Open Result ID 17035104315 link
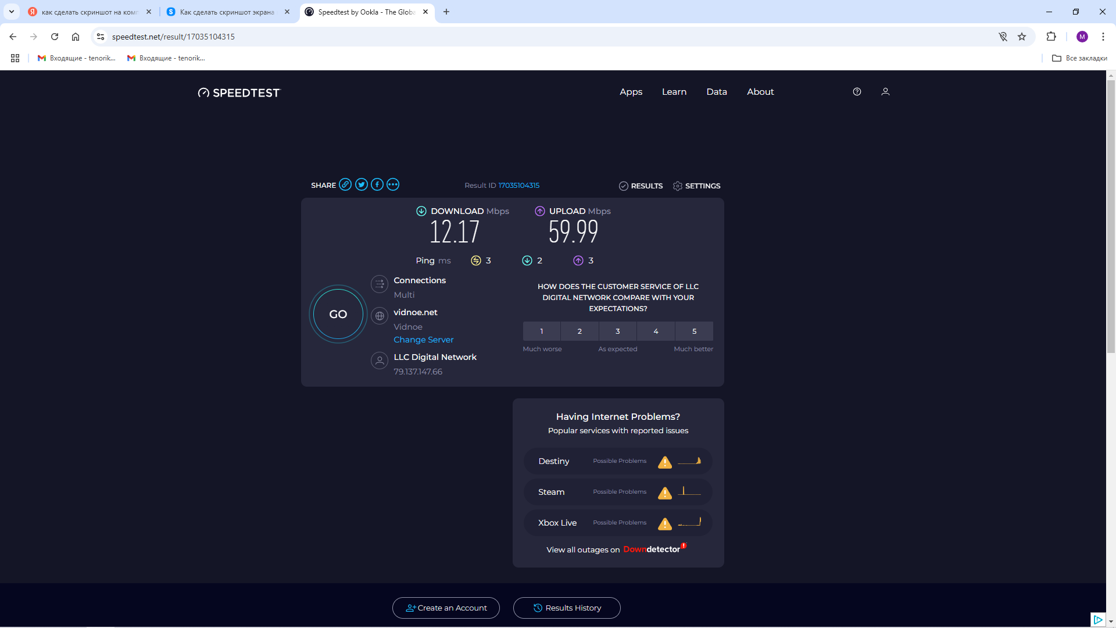The image size is (1116, 628). coord(519,185)
